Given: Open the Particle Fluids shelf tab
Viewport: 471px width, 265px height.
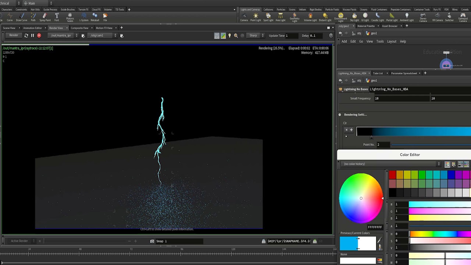Looking at the screenshot, I should click(x=332, y=9).
